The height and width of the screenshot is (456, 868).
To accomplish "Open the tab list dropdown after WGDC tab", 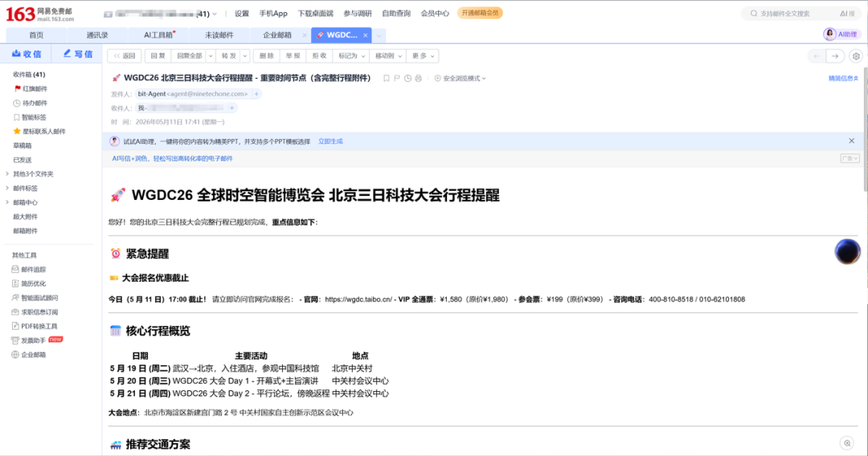I will point(379,35).
